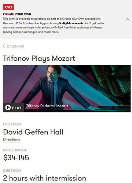Click the red CYO badge icon
Viewport: 132px width, 183px height.
[8, 7]
